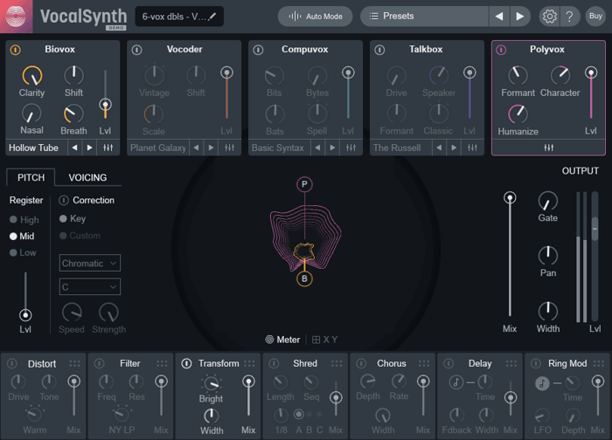The width and height of the screenshot is (612, 440).
Task: Switch visualizer to Meter view
Action: point(282,340)
